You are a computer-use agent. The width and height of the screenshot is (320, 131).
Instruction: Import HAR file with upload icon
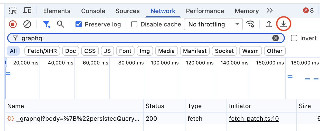[x=269, y=24]
